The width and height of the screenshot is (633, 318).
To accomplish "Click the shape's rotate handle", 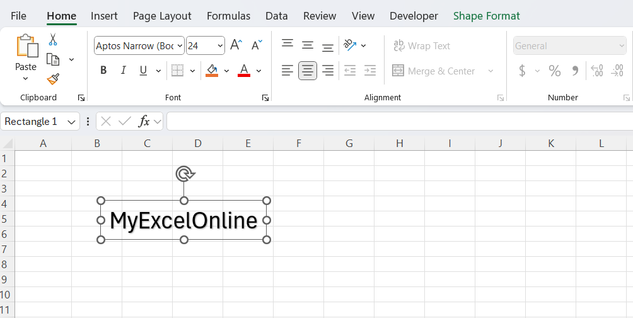I will click(x=185, y=174).
